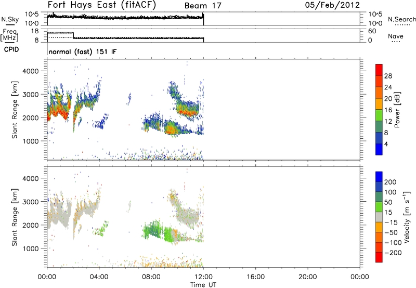Click the 'CPID' row label
The width and height of the screenshot is (416, 288).
tap(11, 49)
